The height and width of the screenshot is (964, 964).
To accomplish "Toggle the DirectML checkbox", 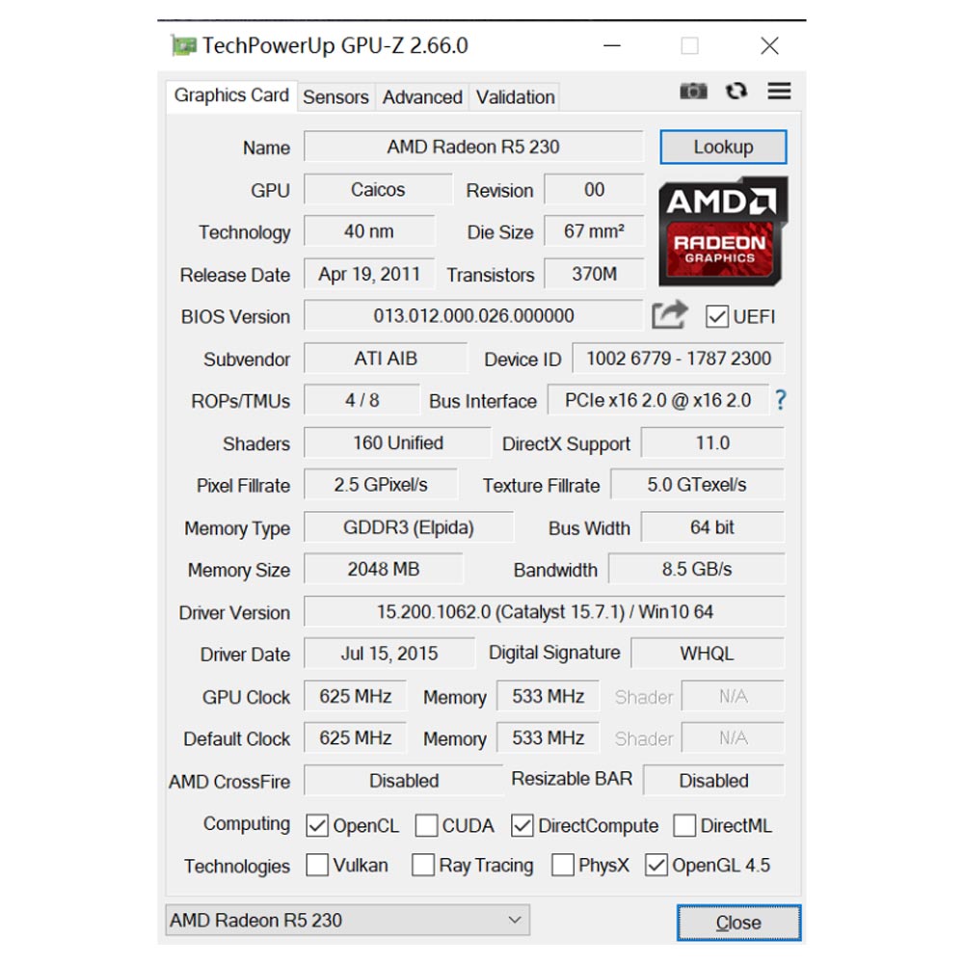I will tap(684, 825).
